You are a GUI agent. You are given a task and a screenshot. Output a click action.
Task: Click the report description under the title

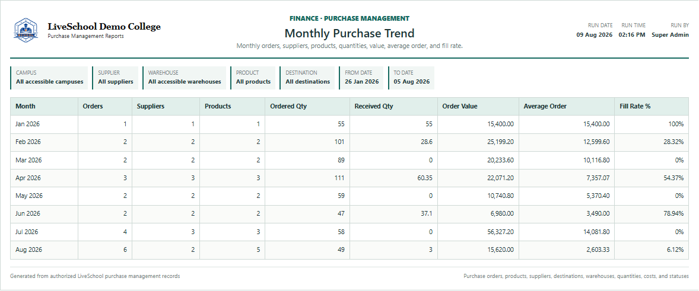pyautogui.click(x=349, y=46)
